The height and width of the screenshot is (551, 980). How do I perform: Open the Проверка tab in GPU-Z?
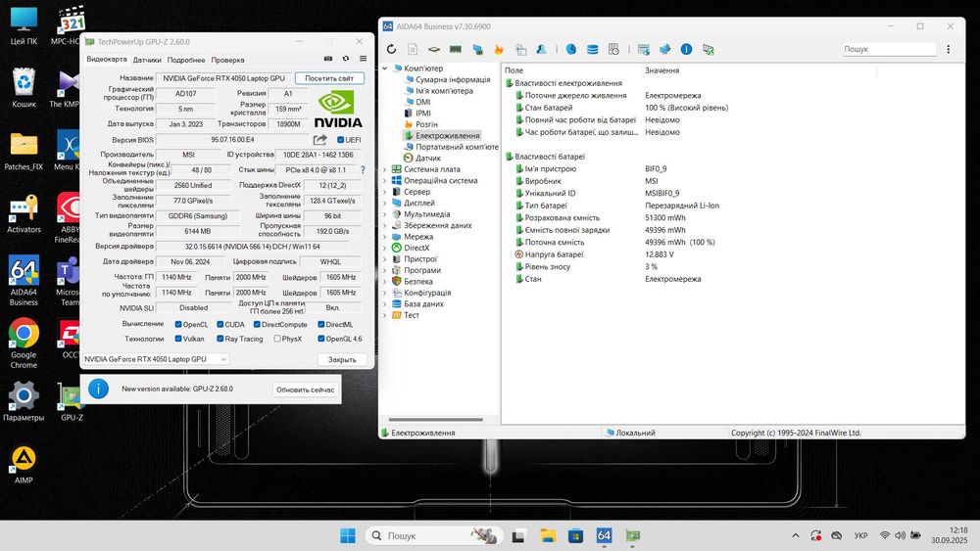[x=227, y=60]
